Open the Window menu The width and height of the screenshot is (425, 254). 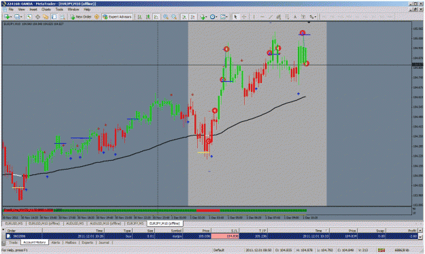tap(73, 10)
